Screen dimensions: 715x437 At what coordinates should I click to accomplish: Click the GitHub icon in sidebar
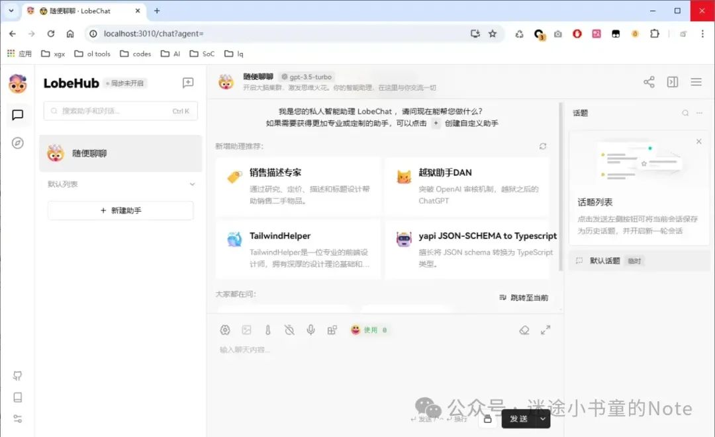(x=17, y=376)
